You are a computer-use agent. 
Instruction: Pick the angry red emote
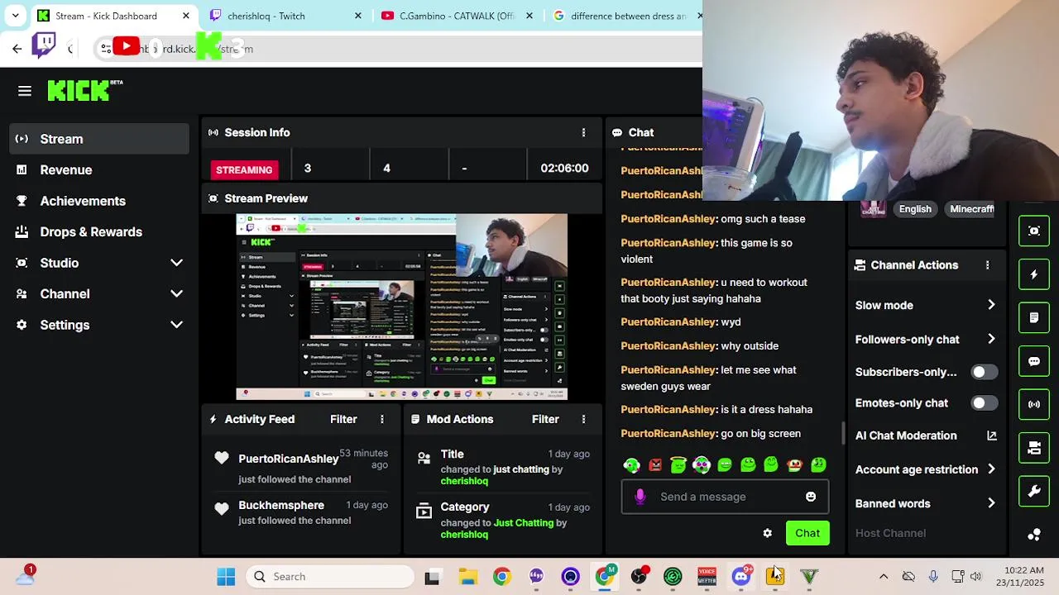[x=655, y=465]
